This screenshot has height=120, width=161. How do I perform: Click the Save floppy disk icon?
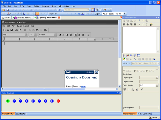[8, 10]
